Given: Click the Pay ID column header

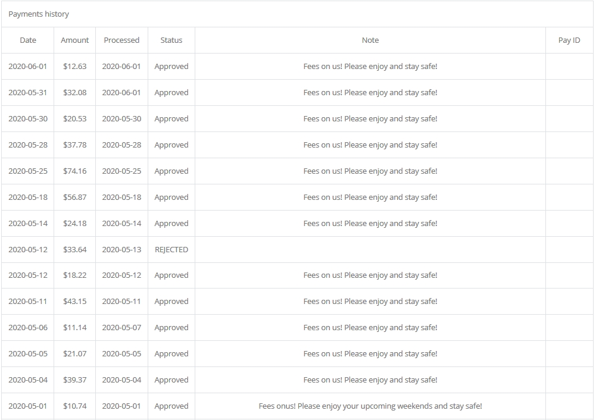Looking at the screenshot, I should click(569, 40).
